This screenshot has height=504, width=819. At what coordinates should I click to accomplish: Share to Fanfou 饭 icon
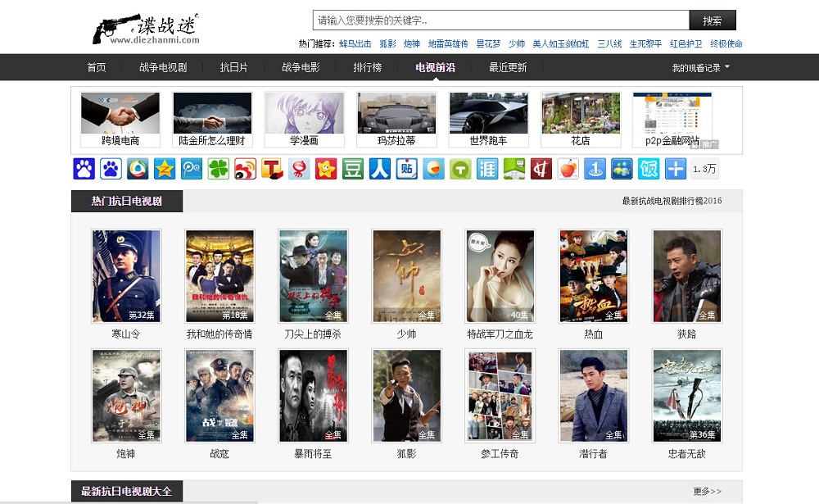point(649,169)
